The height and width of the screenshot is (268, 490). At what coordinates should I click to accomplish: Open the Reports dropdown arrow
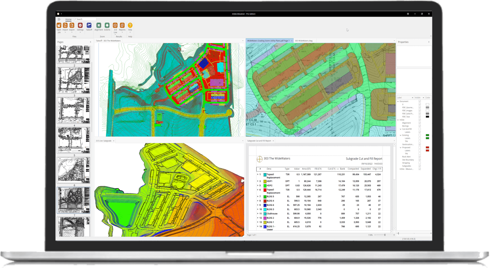[122, 32]
